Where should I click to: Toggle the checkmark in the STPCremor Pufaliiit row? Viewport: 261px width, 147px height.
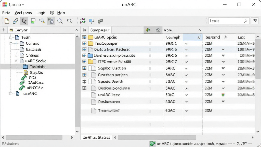187,62
